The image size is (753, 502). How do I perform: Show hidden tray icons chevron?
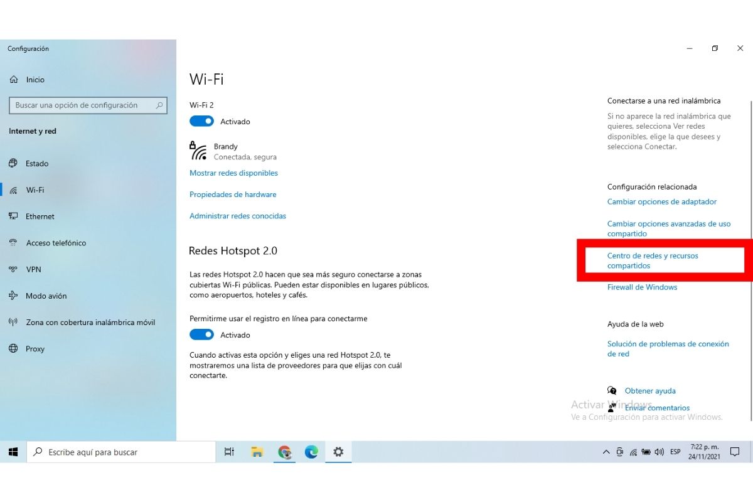click(x=606, y=452)
